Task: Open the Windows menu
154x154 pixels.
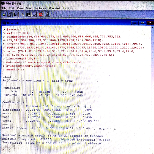Action: [54, 8]
